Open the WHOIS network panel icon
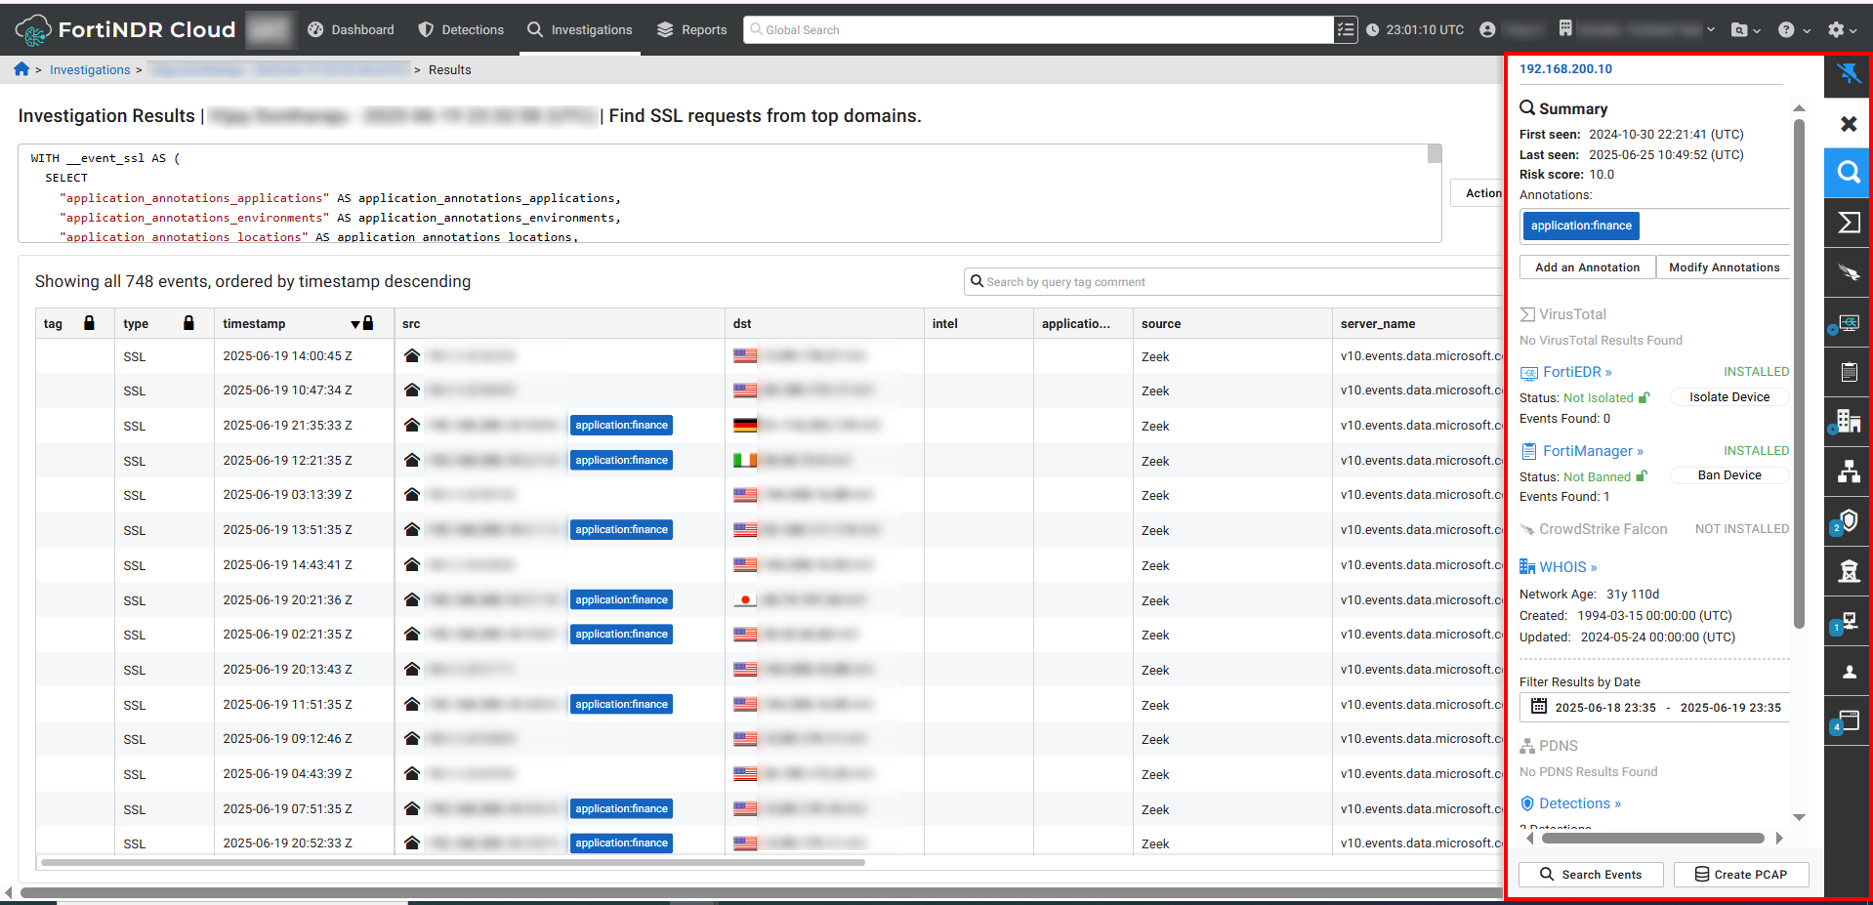The width and height of the screenshot is (1873, 905). (x=1847, y=421)
